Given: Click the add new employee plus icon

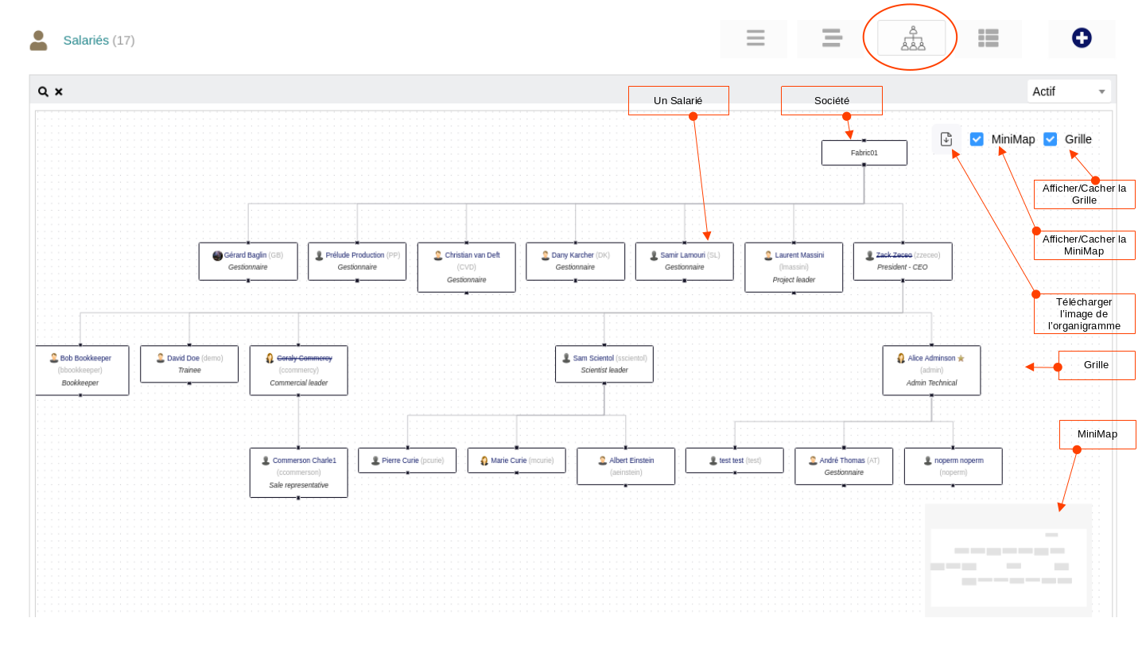Looking at the screenshot, I should tap(1081, 38).
